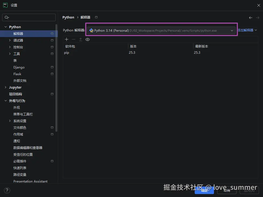Click project-level icon next to breadcrumb 解释器
263x197 pixels.
click(96, 17)
